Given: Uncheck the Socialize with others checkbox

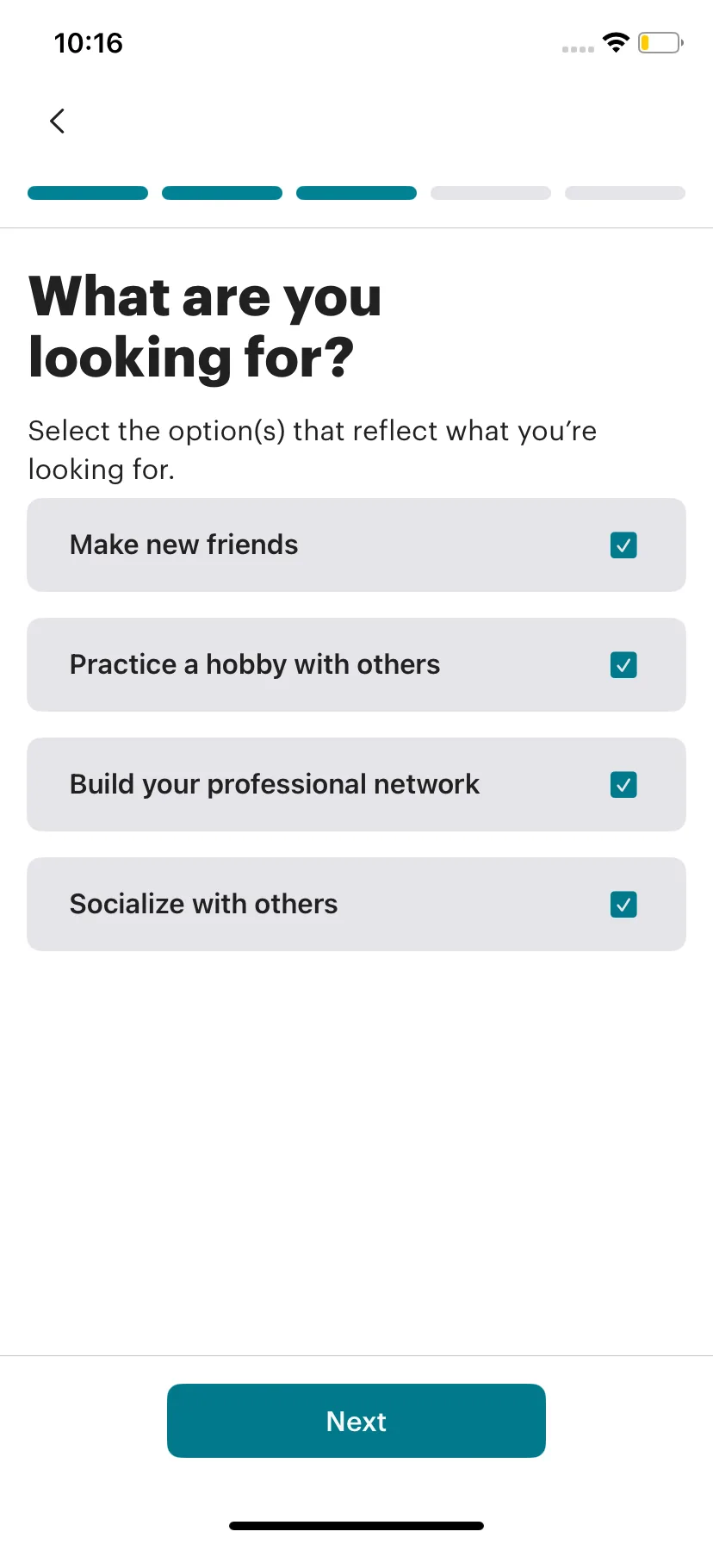Looking at the screenshot, I should point(623,905).
